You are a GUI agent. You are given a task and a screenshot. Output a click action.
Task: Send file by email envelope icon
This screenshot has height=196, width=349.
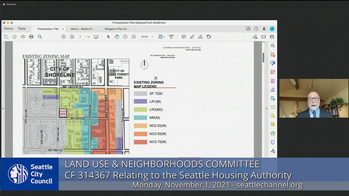point(263,37)
